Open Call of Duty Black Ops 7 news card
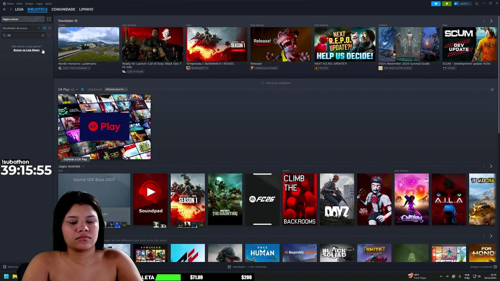The height and width of the screenshot is (281, 500). pos(153,44)
